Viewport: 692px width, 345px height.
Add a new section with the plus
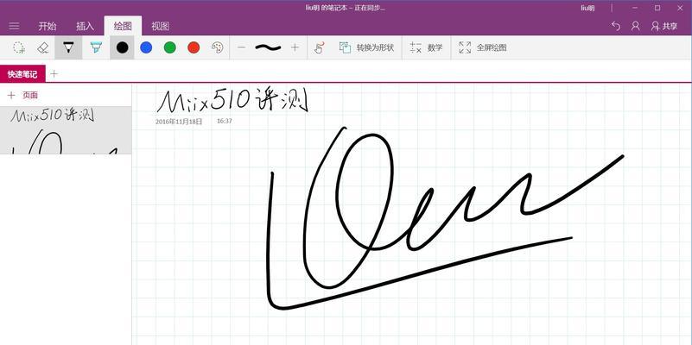pos(54,74)
